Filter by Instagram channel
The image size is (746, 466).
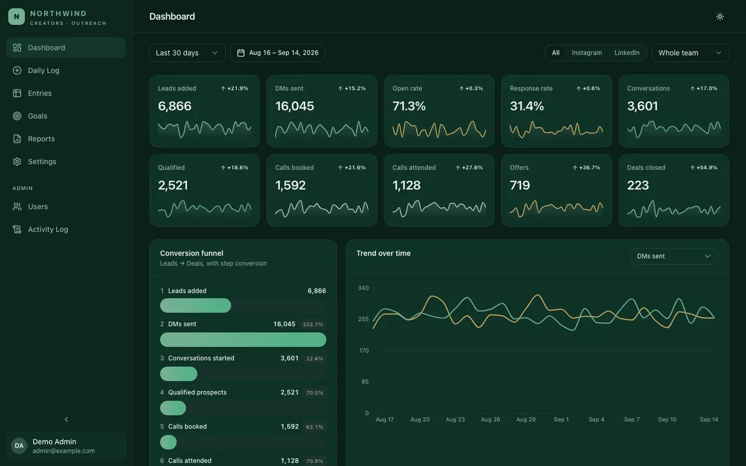(587, 53)
